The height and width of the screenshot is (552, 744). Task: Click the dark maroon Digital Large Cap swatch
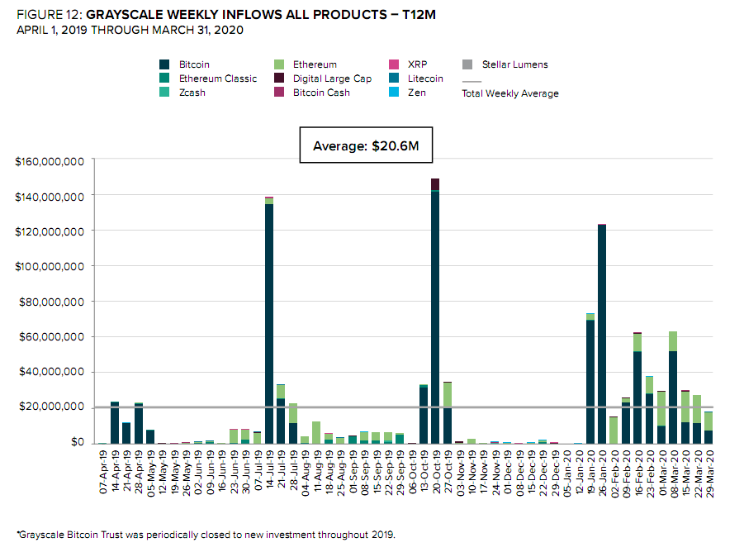(279, 79)
